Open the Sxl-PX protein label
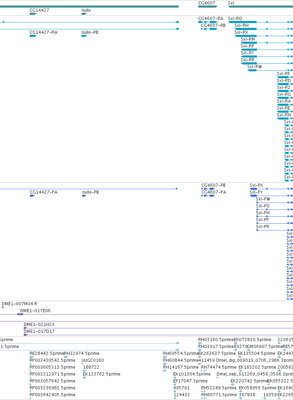This screenshot has height=400, width=293. tap(256, 185)
